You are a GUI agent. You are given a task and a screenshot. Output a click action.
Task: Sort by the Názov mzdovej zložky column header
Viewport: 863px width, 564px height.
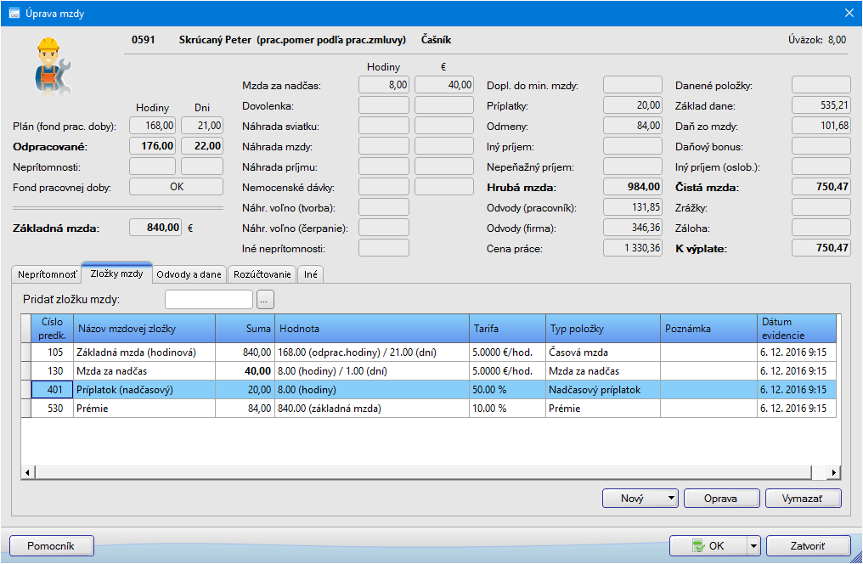144,329
